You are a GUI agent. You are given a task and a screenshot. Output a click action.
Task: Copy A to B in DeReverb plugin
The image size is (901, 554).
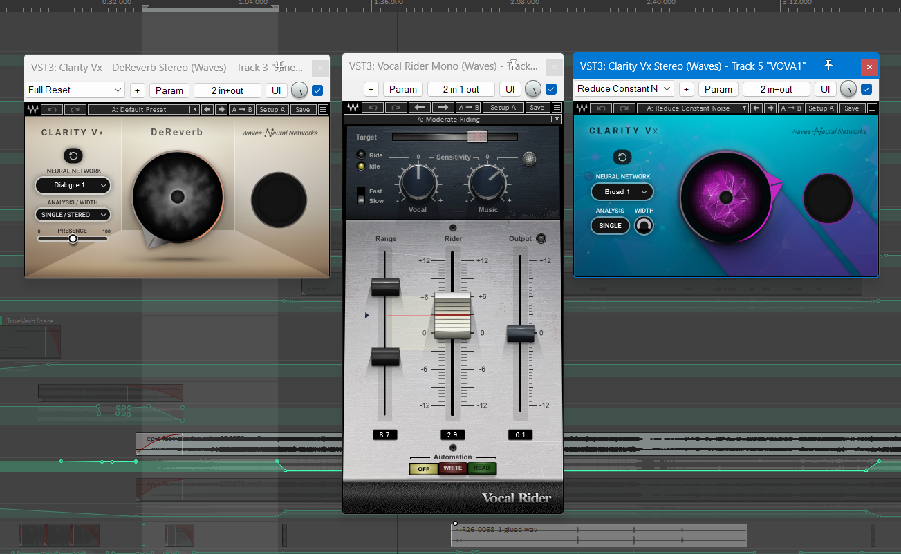tap(242, 109)
